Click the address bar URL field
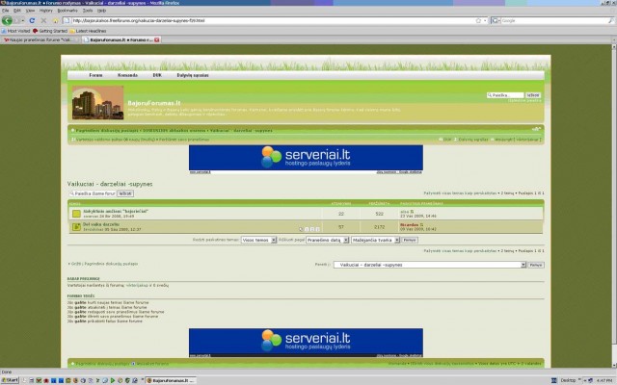The width and height of the screenshot is (617, 385). tap(272, 20)
